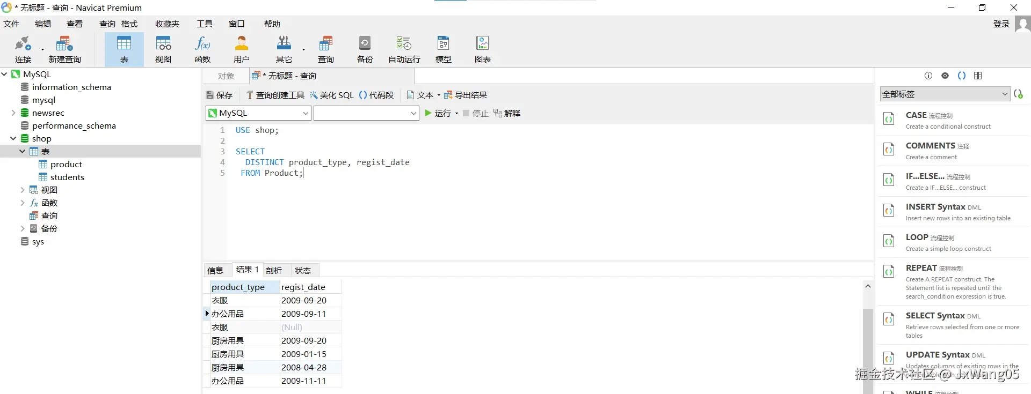Screen dimensions: 1031x394
Task: Open the User (用户) toolbar icon
Action: coord(242,49)
